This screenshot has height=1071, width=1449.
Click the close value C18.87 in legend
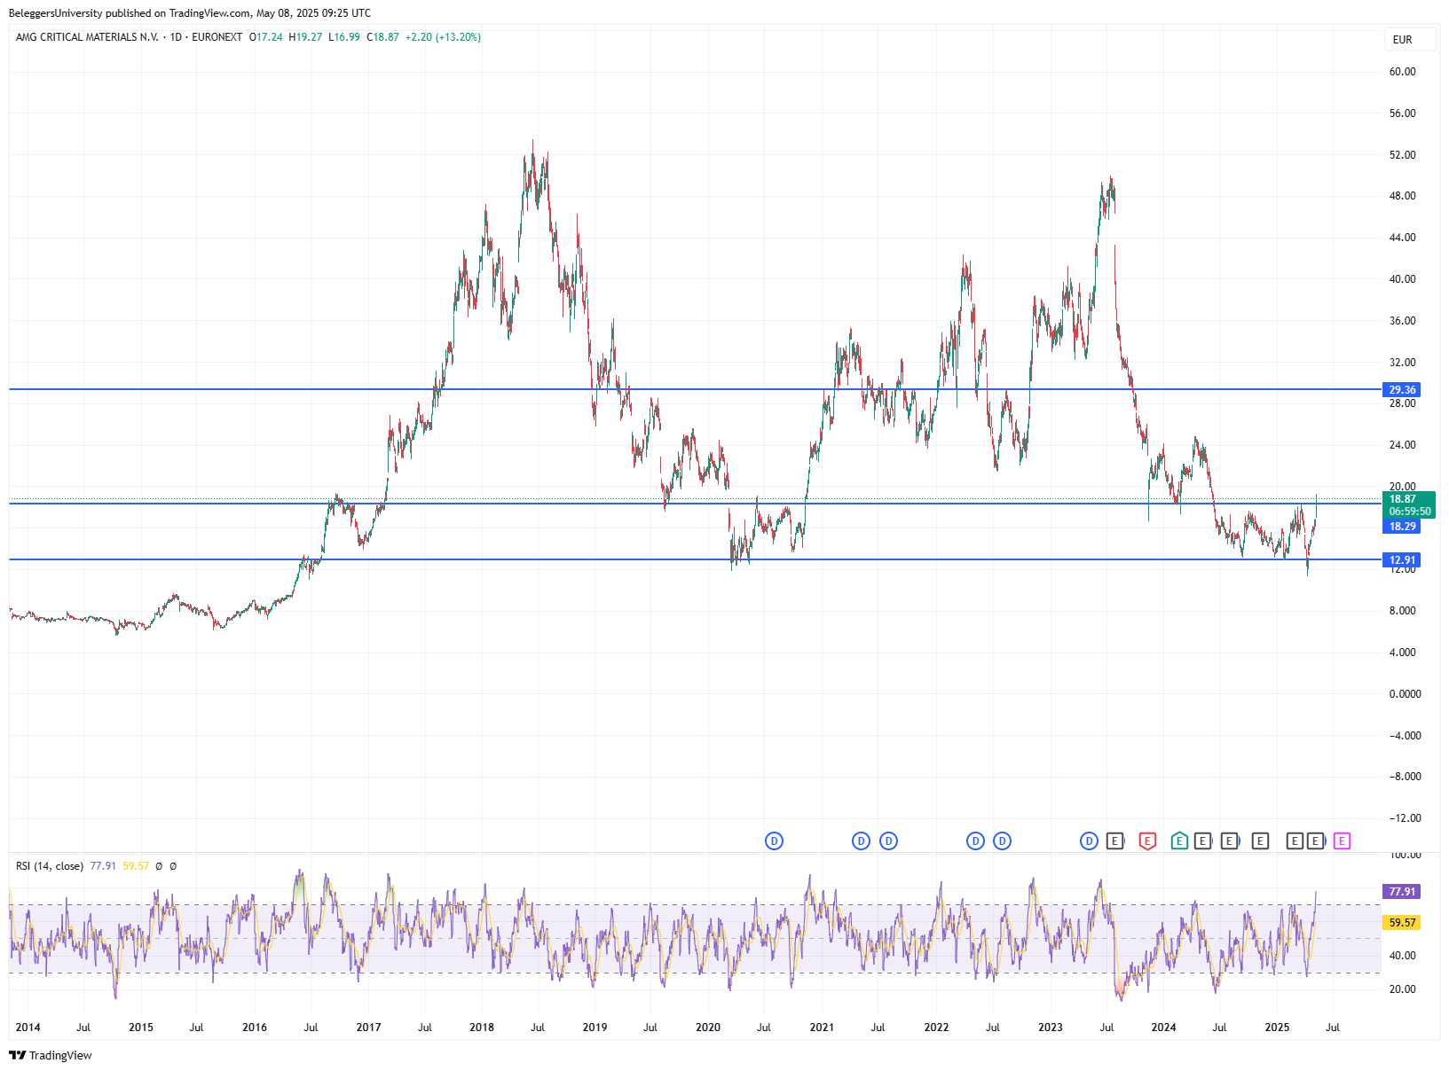[x=383, y=37]
